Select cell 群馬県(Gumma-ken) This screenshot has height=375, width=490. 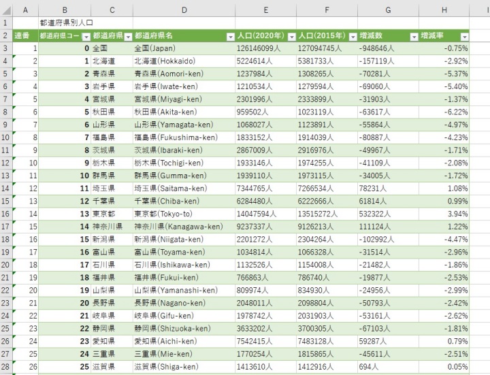(184, 176)
